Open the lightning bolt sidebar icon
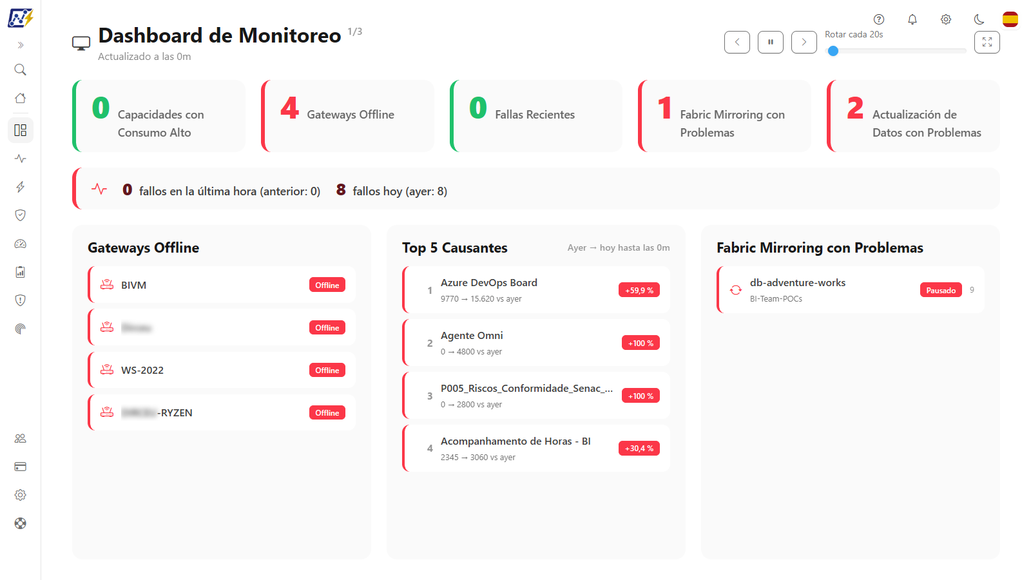 pyautogui.click(x=21, y=187)
